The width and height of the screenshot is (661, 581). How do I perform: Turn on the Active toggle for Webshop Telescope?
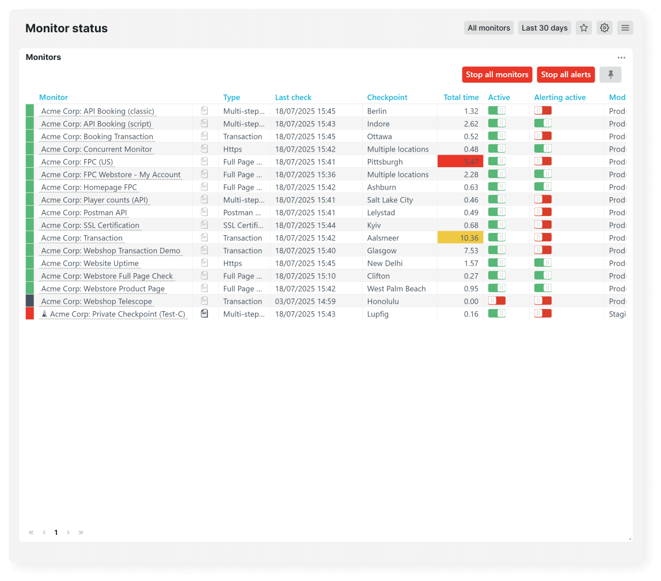496,300
